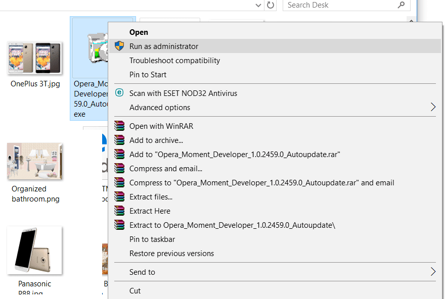The height and width of the screenshot is (299, 445).
Task: Select Compress and email... entry
Action: [275, 169]
